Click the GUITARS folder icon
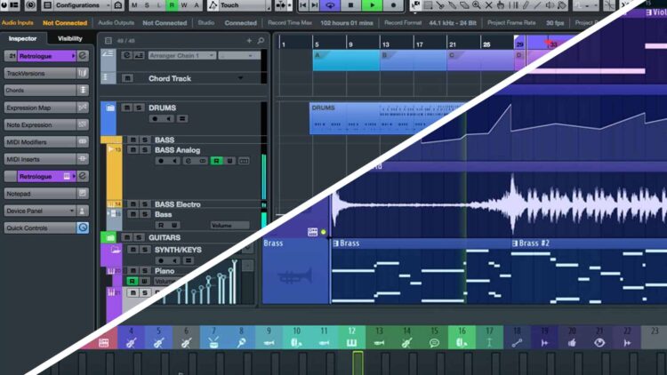 pos(109,237)
